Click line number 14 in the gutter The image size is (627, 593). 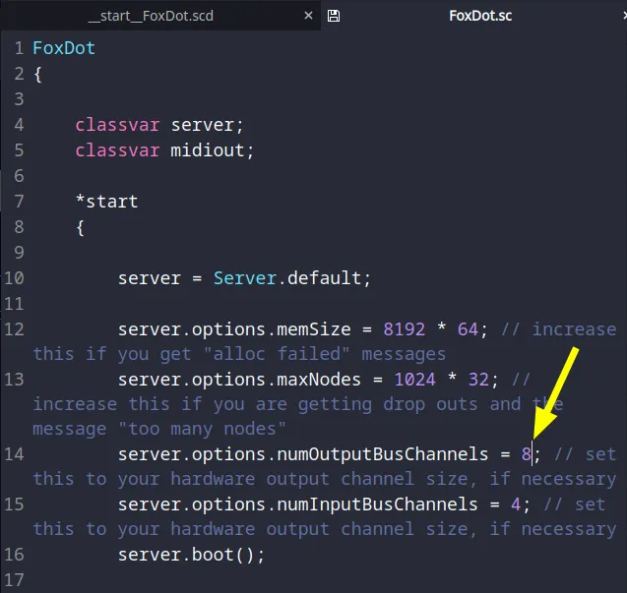pos(14,454)
